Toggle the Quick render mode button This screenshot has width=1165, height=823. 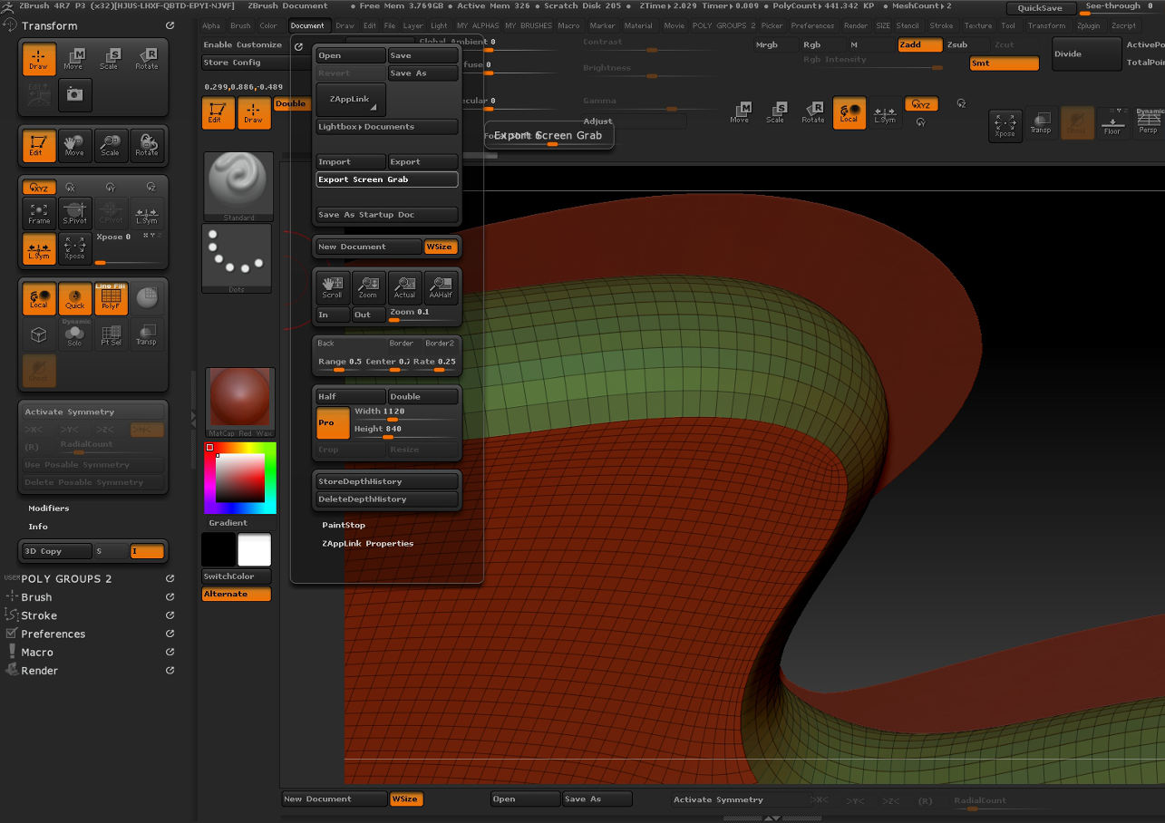(x=74, y=298)
